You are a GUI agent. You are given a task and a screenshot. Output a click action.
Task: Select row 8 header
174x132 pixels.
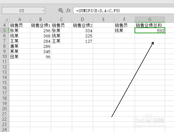(x=4, y=46)
